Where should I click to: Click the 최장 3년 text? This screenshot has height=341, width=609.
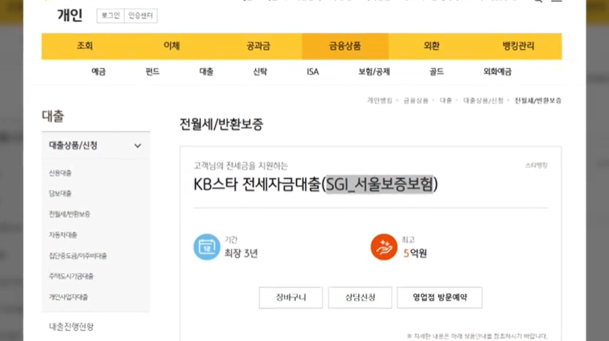pos(241,253)
